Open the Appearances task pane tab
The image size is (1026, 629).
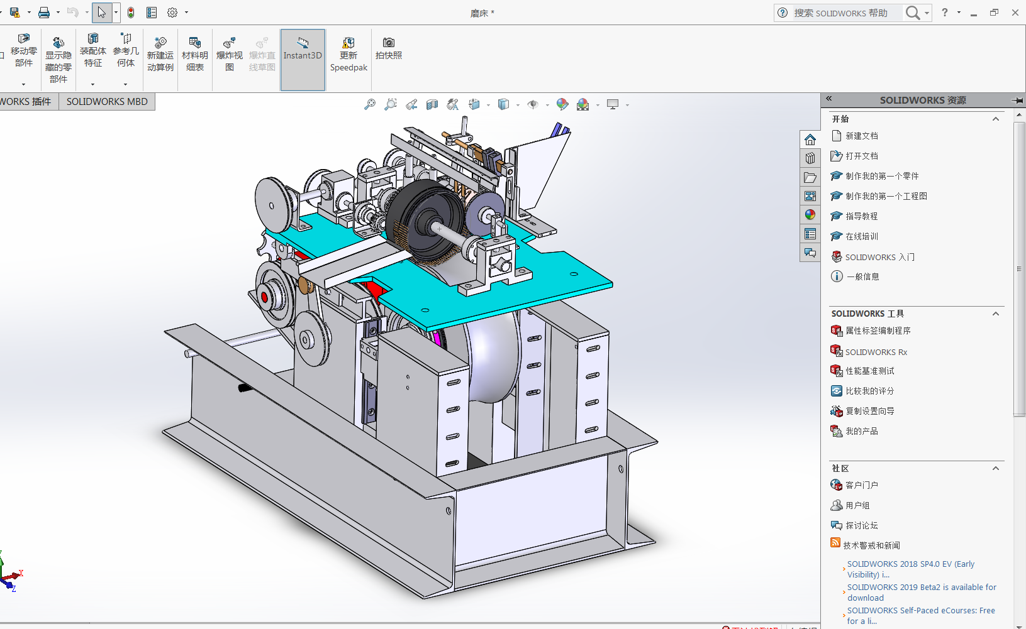pos(810,215)
